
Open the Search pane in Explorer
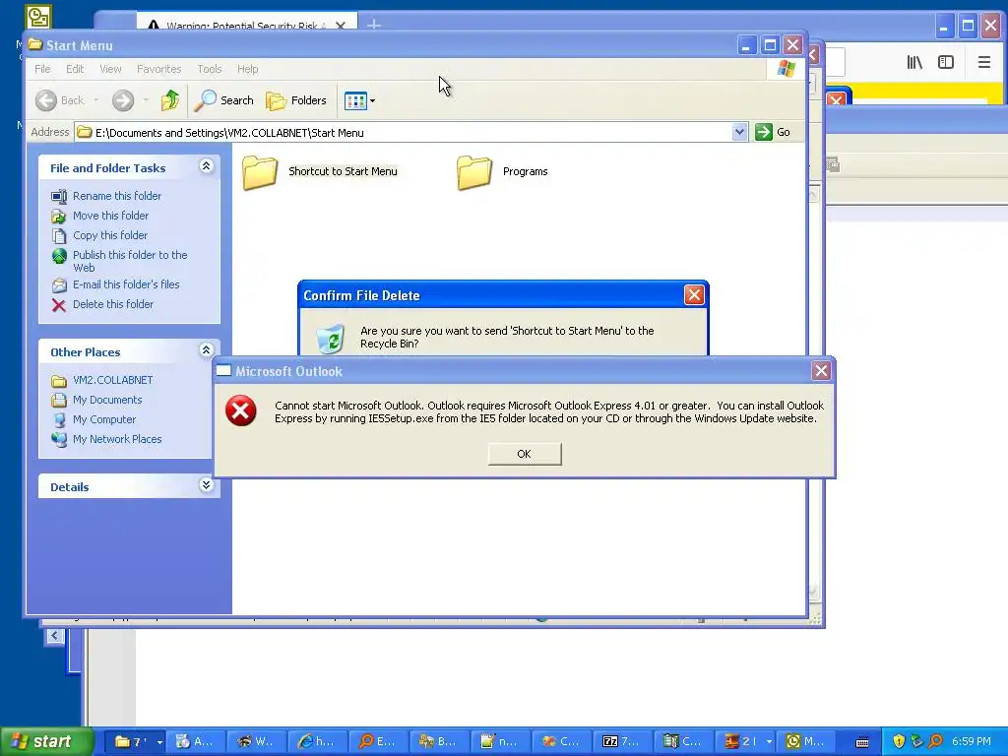[223, 100]
